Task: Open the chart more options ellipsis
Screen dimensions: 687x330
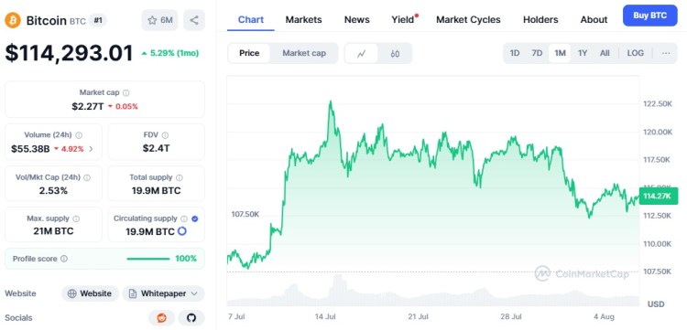Action: tap(666, 53)
